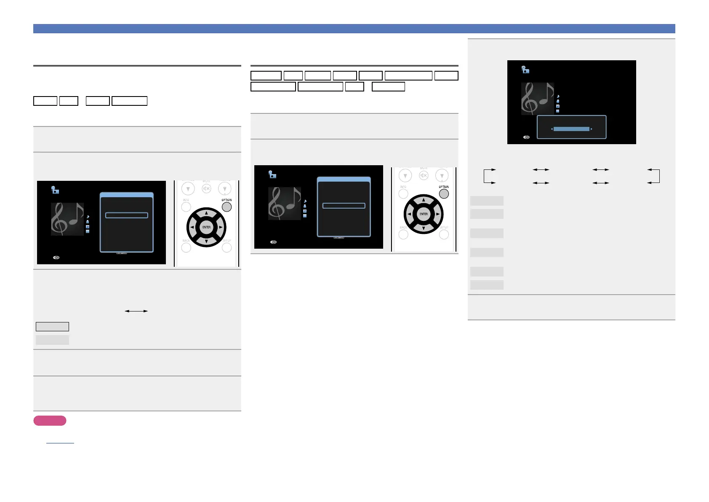Click ENTER button on the middle-column remote diagram
This screenshot has width=709, height=502.
(x=424, y=214)
